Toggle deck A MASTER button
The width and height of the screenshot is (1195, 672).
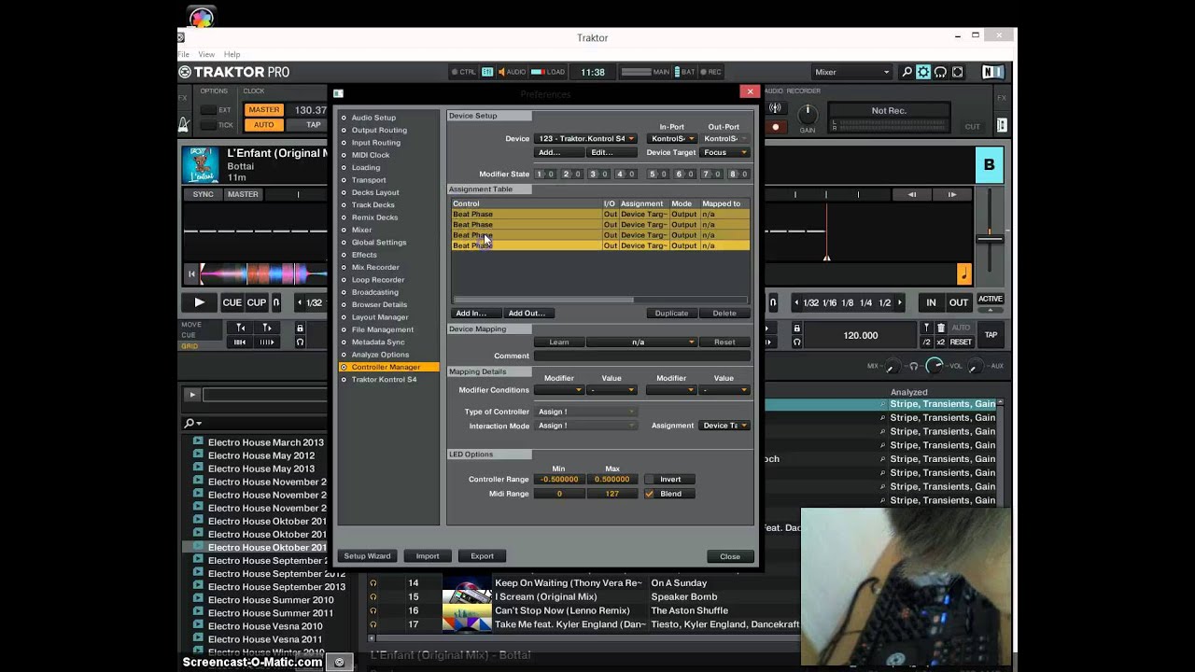243,194
